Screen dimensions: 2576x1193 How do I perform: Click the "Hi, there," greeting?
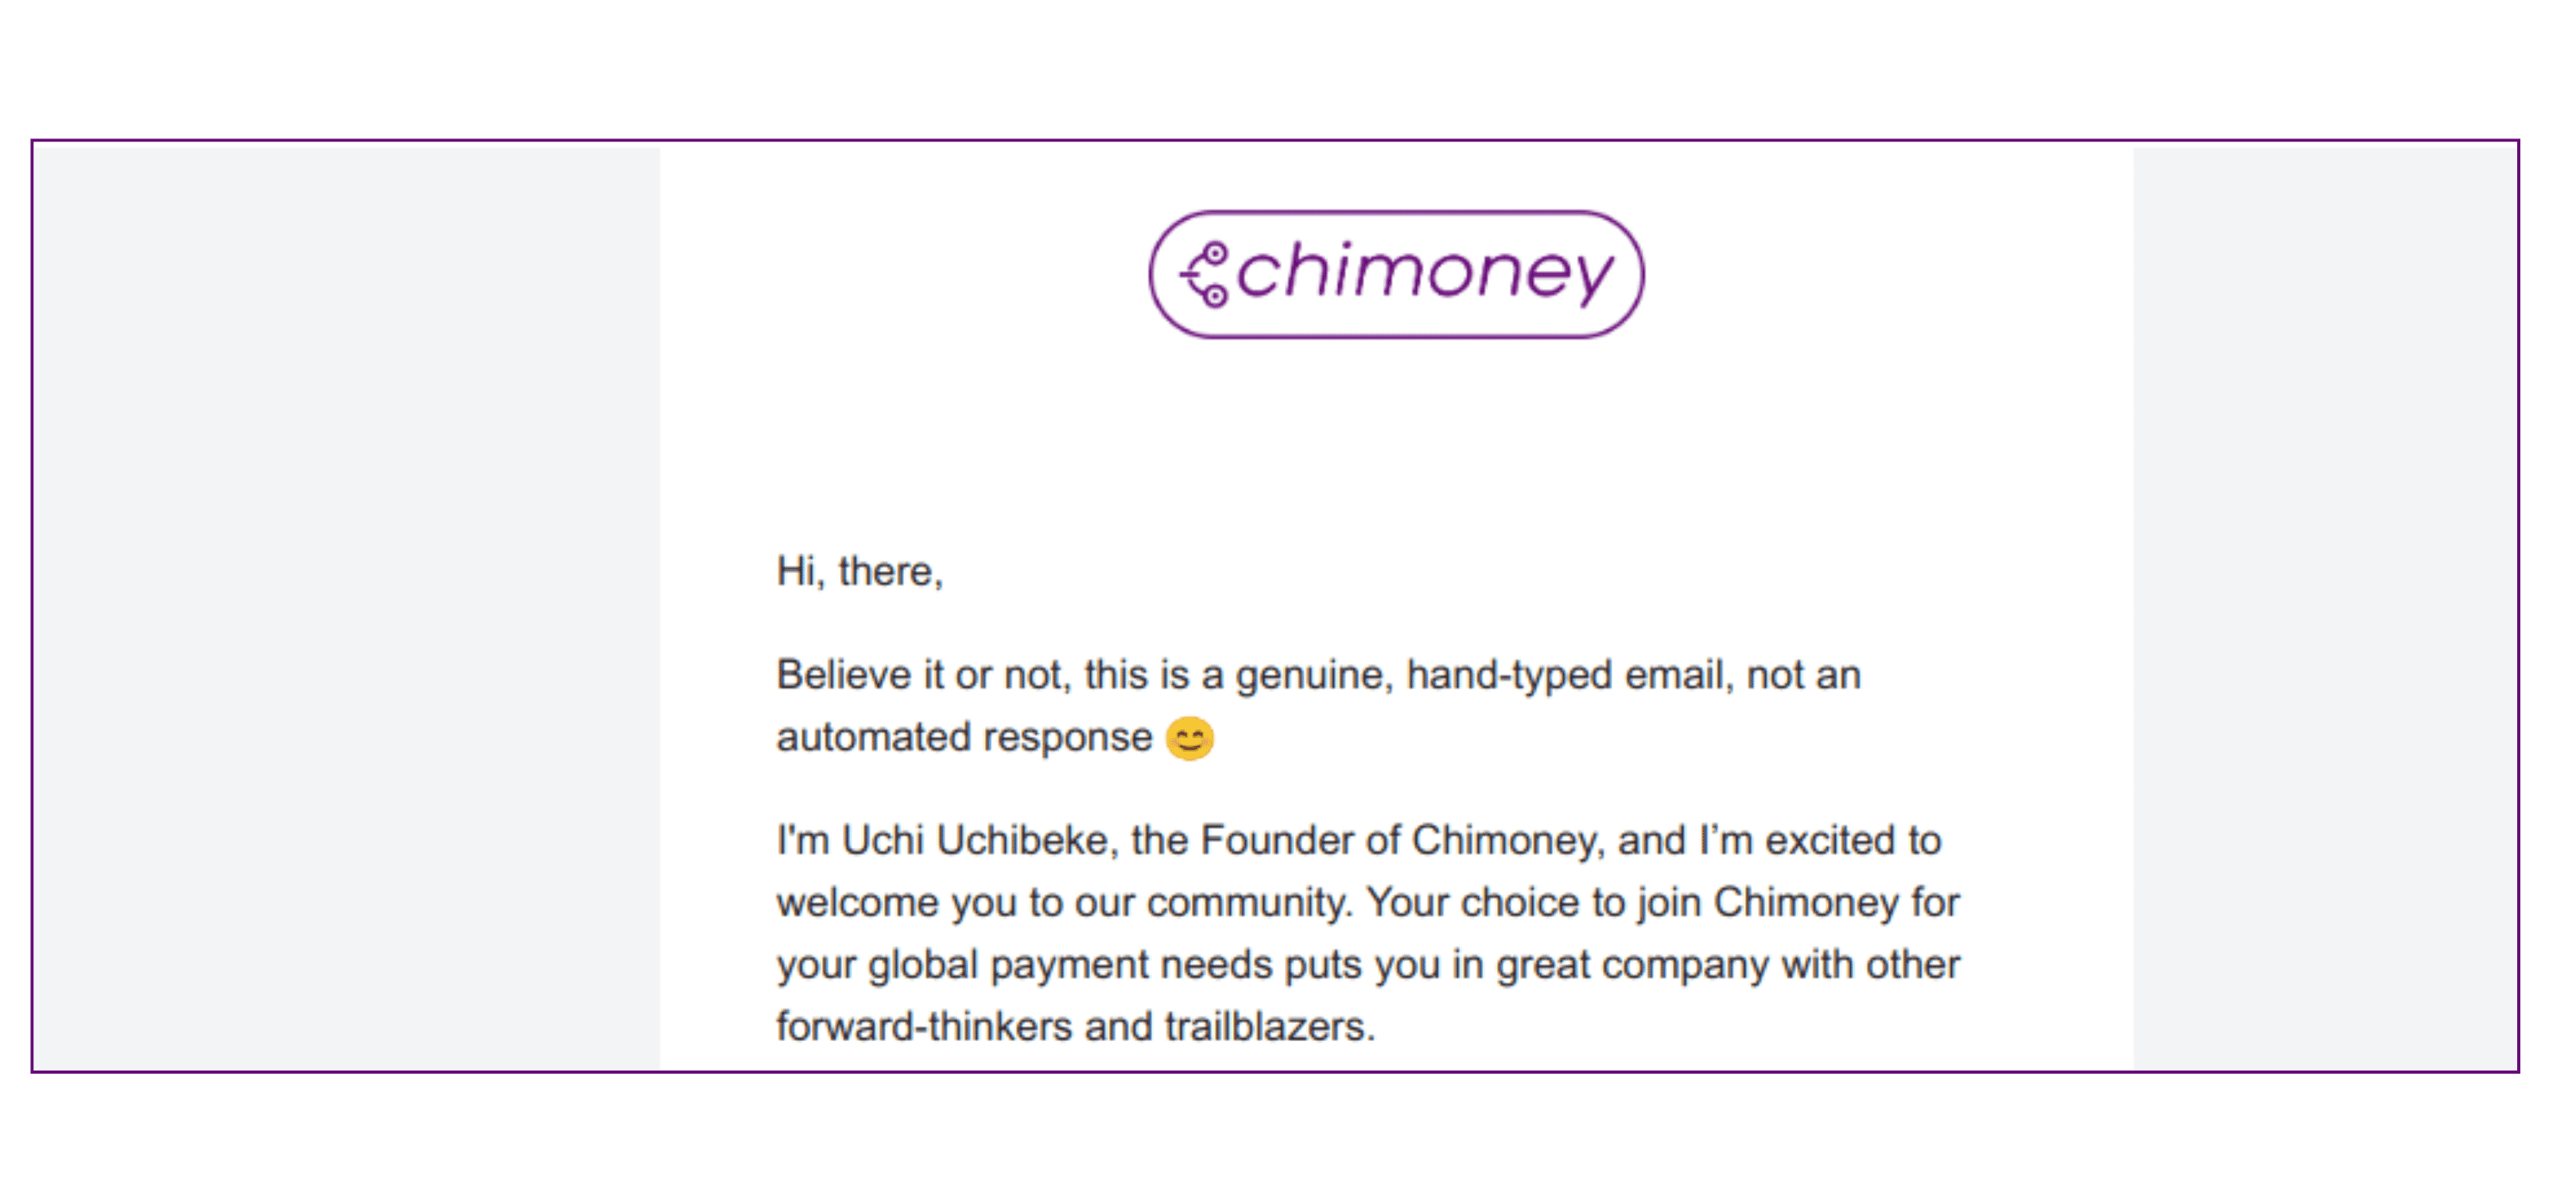859,572
